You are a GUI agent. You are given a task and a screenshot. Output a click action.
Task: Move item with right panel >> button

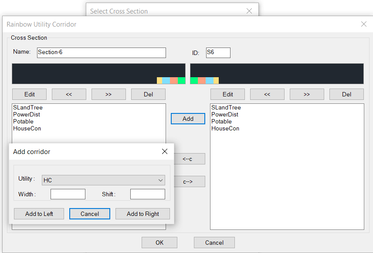307,94
